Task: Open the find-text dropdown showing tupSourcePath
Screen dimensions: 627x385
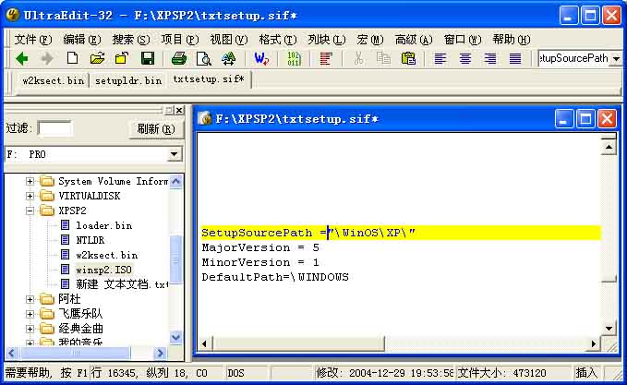Action: coord(616,58)
